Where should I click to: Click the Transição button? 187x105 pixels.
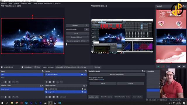point(75,25)
